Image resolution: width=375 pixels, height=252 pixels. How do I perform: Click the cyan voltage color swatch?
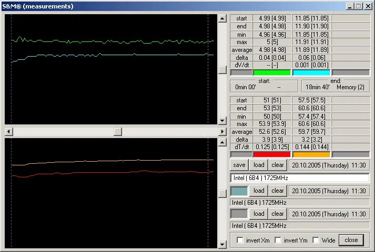pyautogui.click(x=311, y=72)
